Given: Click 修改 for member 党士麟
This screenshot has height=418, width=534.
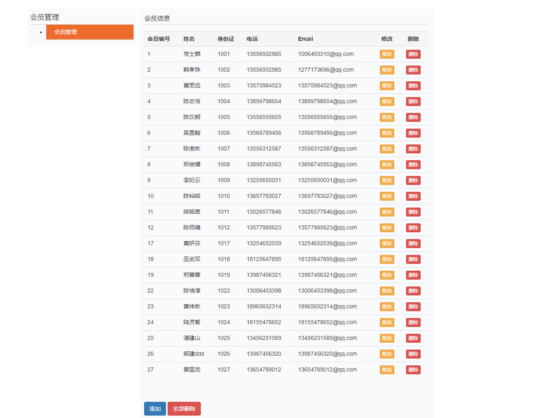Looking at the screenshot, I should pos(387,54).
